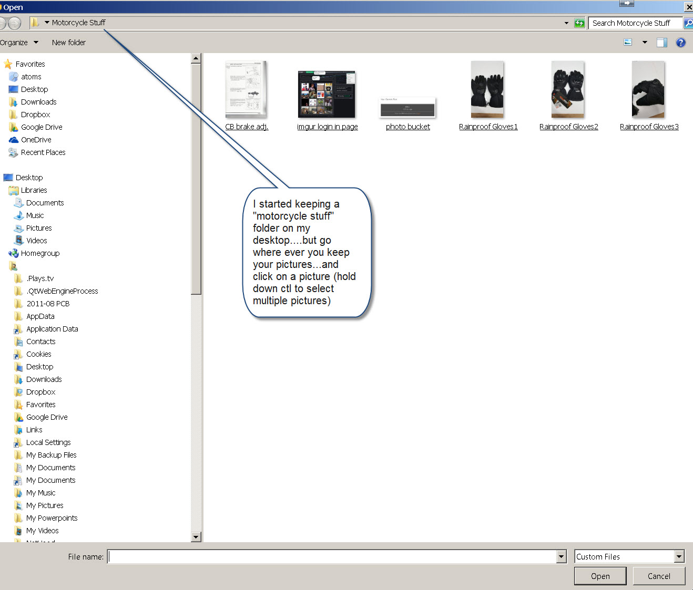
Task: Open the Documents library
Action: tap(45, 203)
